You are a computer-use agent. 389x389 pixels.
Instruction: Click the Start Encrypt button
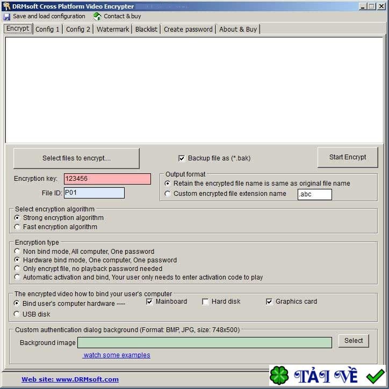(x=348, y=157)
